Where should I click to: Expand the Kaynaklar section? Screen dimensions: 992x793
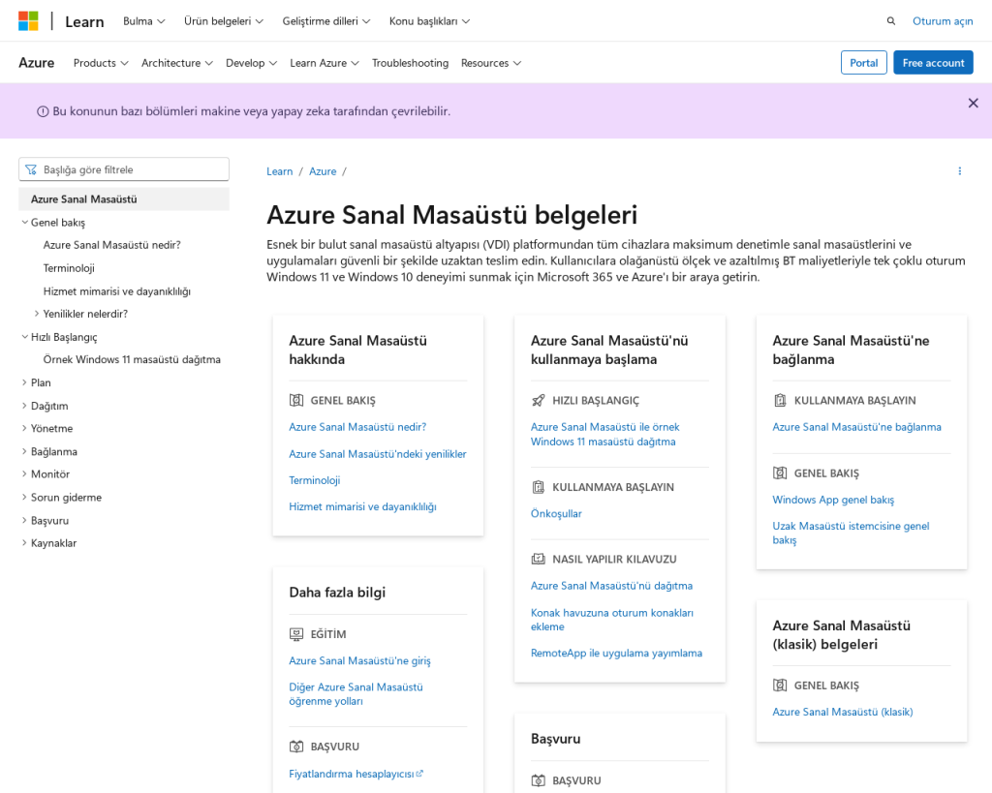[48, 543]
